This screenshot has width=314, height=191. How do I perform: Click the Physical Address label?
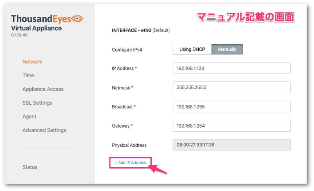tap(129, 145)
